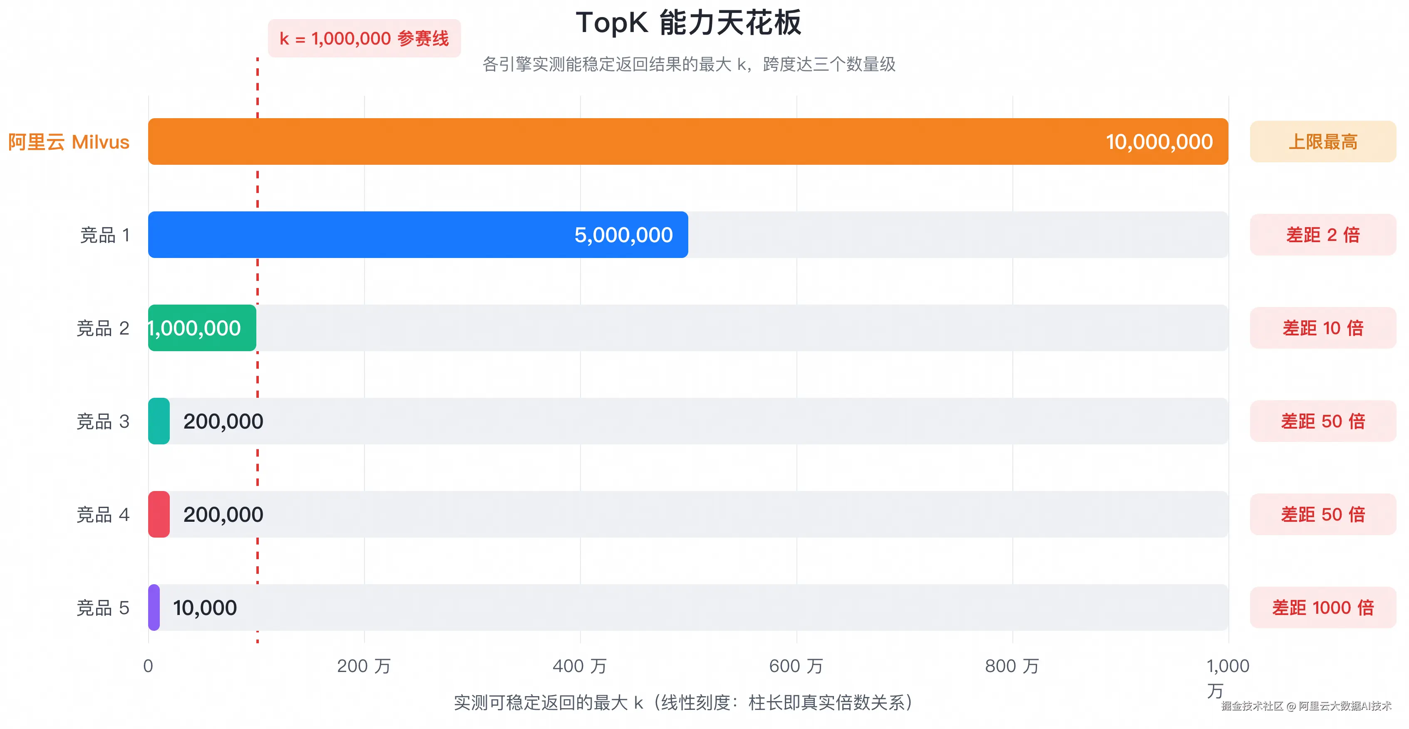
Task: Click the "10,000,000" value label
Action: [x=1159, y=141]
